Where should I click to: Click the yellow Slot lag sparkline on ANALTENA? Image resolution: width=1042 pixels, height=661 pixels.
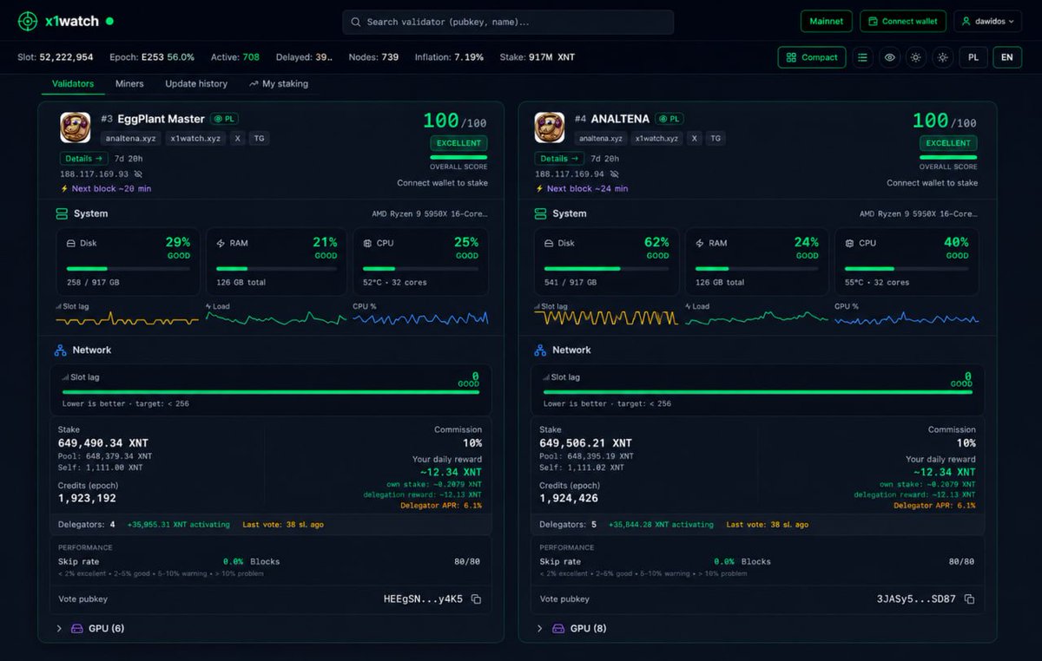pyautogui.click(x=607, y=318)
